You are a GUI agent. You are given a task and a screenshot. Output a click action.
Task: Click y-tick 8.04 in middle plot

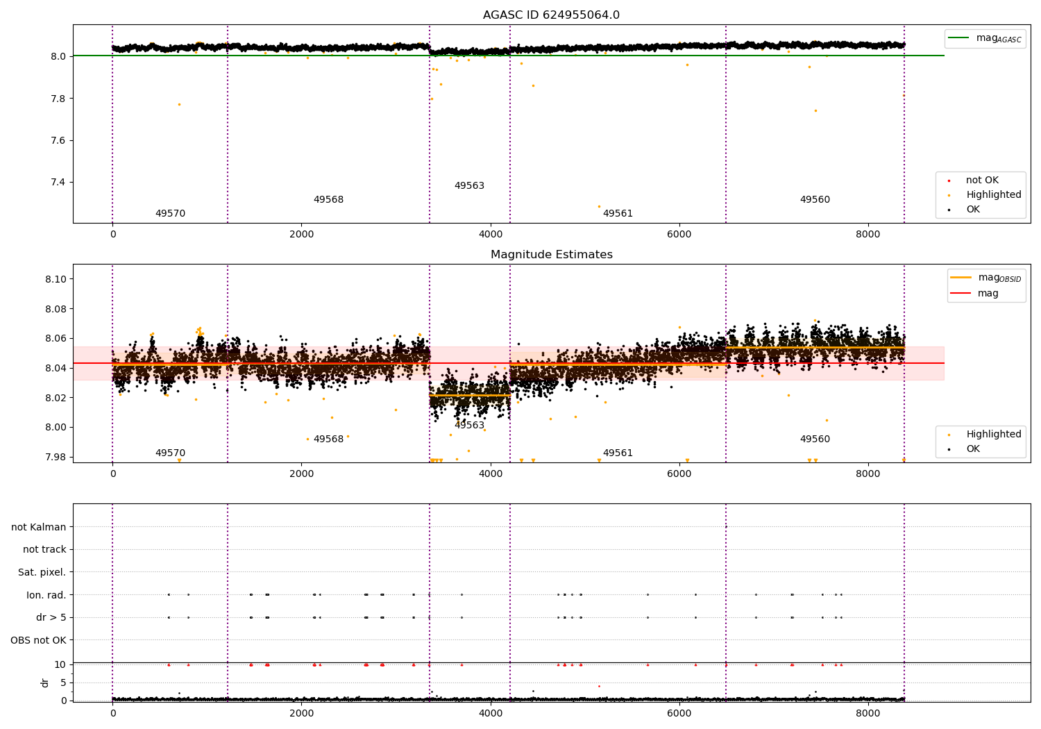[x=56, y=368]
